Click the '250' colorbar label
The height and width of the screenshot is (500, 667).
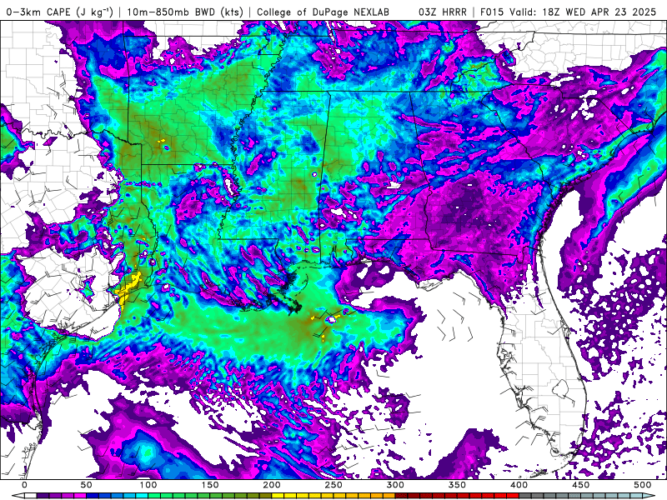point(333,485)
